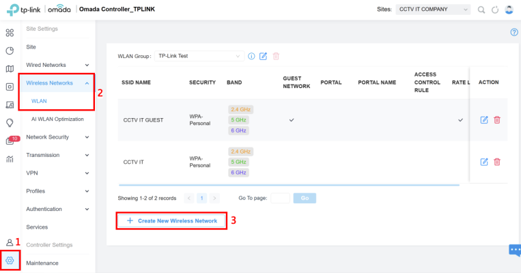
Task: Open the Reports chart icon in sidebar
Action: point(10,159)
